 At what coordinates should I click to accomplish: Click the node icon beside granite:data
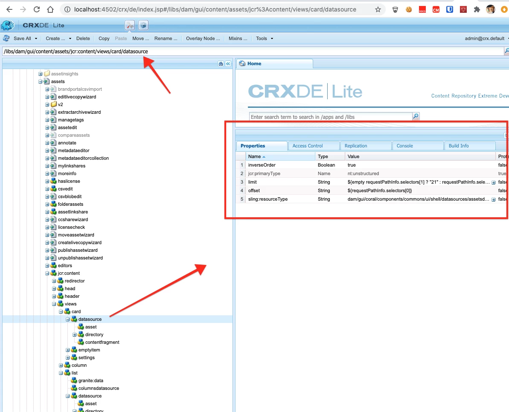74,380
